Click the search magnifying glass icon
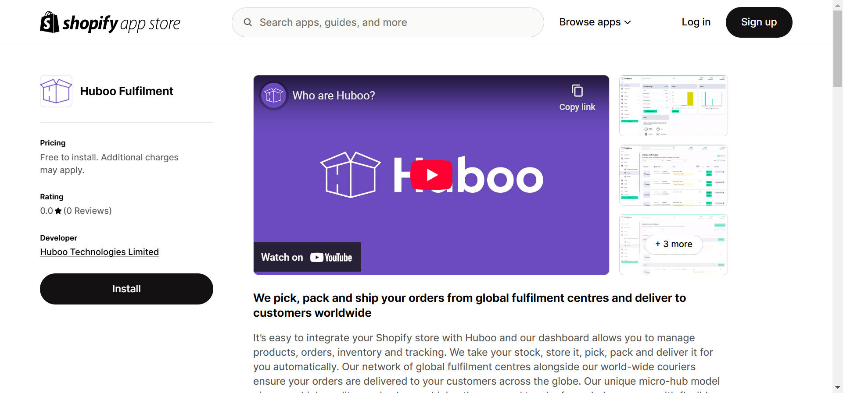843x393 pixels. click(248, 22)
